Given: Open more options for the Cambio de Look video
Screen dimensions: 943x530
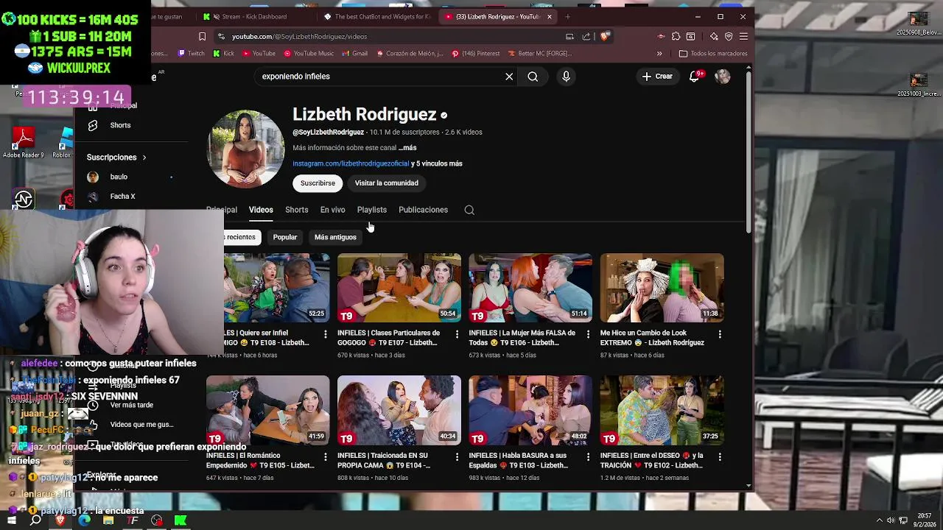Looking at the screenshot, I should (x=720, y=334).
